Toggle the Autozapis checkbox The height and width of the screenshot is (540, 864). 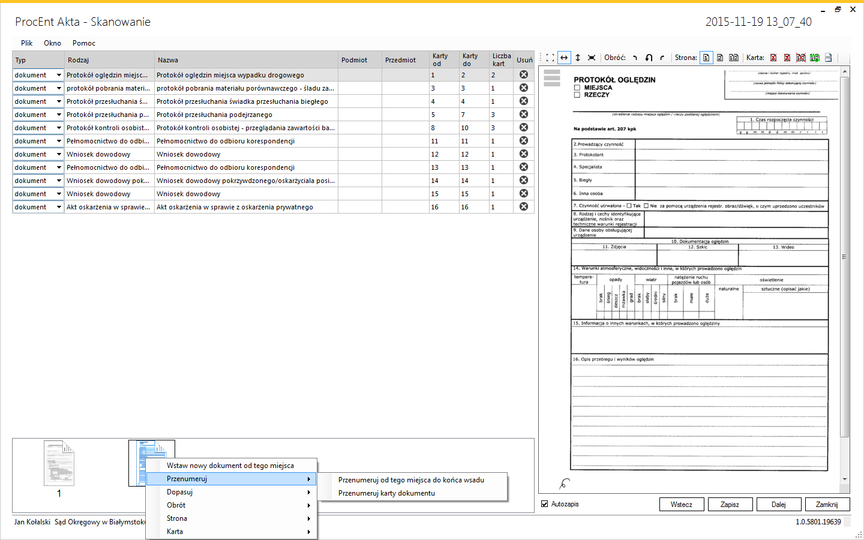coord(545,504)
